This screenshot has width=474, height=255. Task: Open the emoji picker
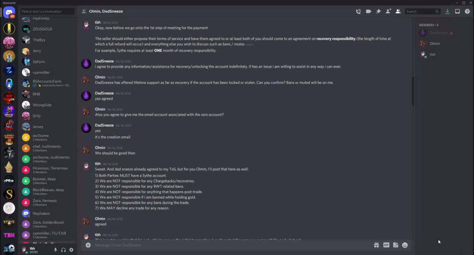405,245
